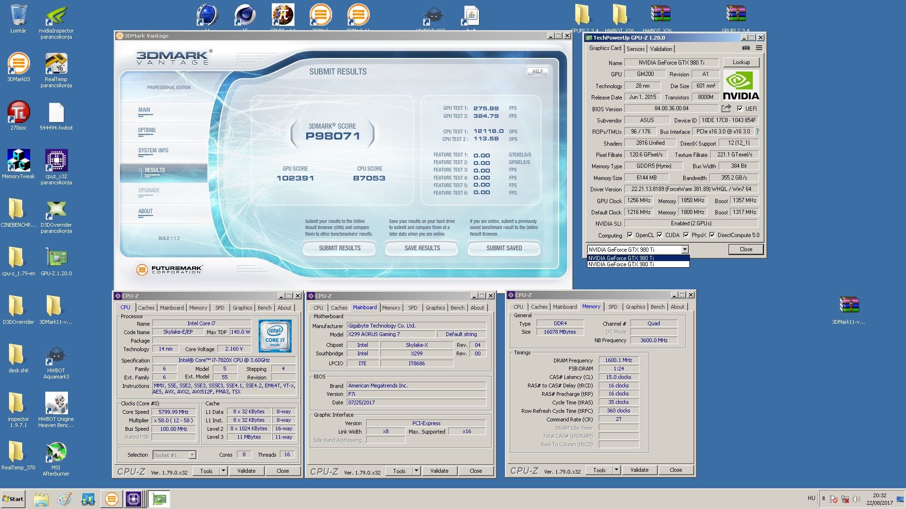
Task: Toggle the UEFI checkbox
Action: coord(740,108)
